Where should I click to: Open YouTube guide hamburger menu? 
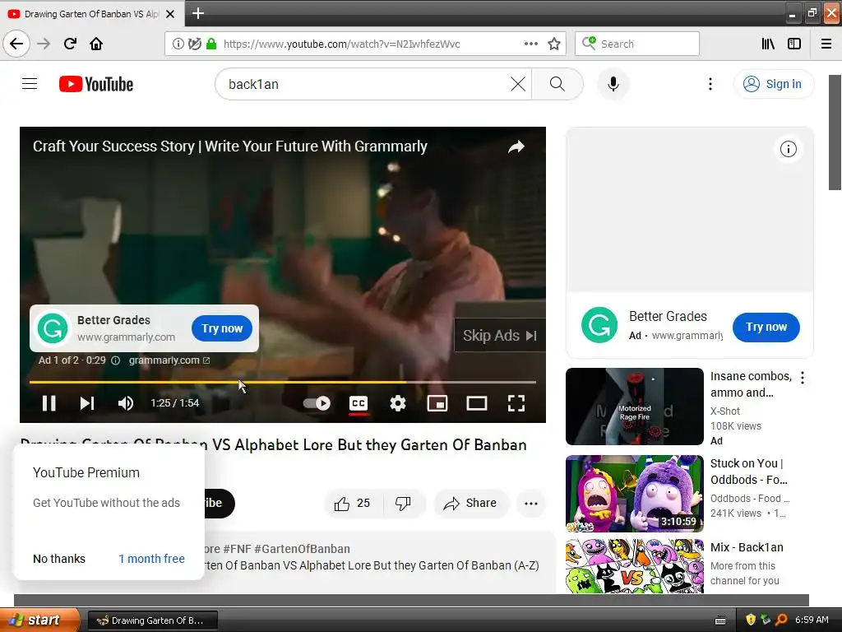click(x=30, y=84)
